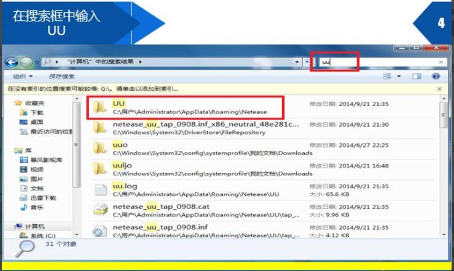Viewport: 454px width, 271px height.
Task: Clear the search box with the X
Action: (441, 62)
